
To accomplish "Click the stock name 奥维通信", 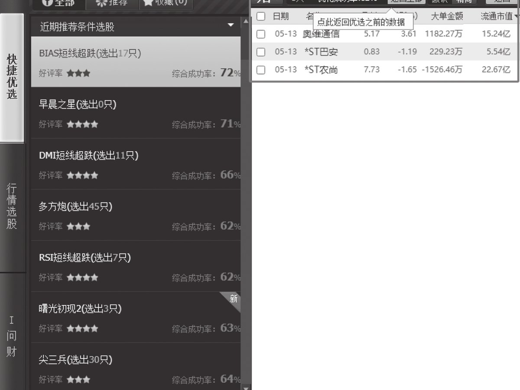I will click(x=321, y=34).
